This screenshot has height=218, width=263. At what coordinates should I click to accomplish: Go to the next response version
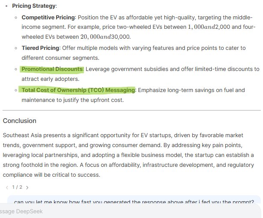tap(27, 187)
